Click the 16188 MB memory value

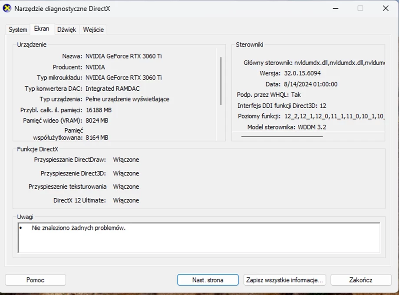(x=99, y=110)
